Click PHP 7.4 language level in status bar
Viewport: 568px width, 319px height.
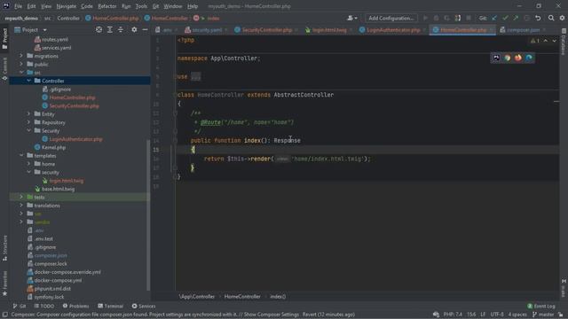coord(453,315)
